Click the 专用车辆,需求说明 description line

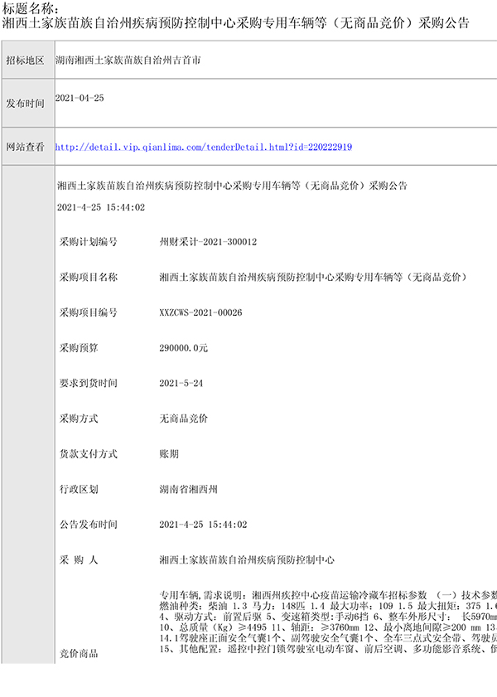pos(328,595)
